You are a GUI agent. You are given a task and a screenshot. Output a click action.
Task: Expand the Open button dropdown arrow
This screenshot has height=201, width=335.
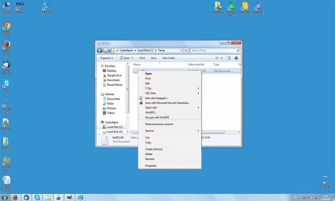[132, 58]
